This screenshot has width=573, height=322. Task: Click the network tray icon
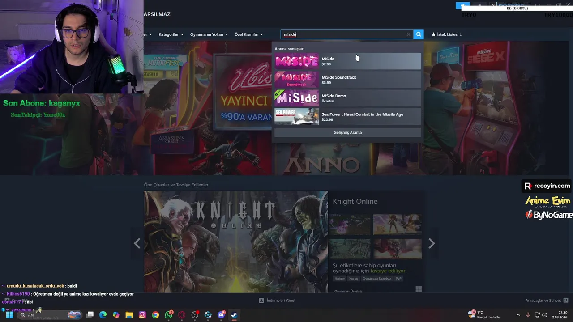tap(537, 315)
